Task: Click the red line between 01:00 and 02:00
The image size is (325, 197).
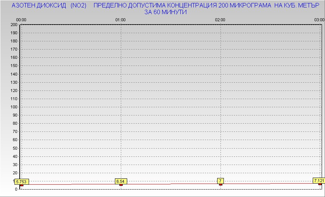Action: [x=171, y=184]
